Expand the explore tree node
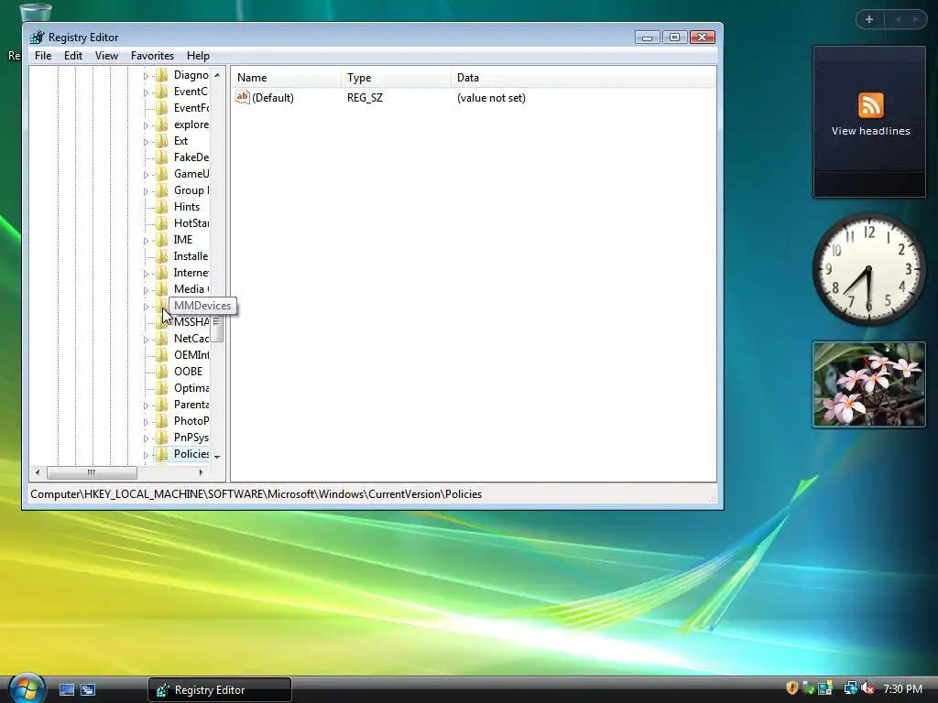 coord(146,125)
